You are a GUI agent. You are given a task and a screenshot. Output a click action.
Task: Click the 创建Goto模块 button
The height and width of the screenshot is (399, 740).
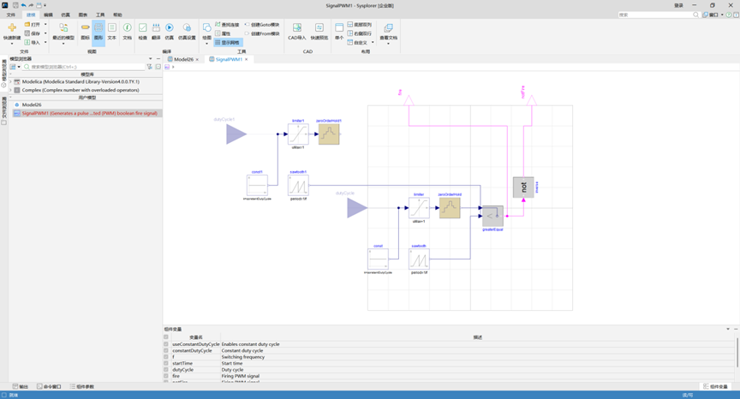pyautogui.click(x=262, y=25)
